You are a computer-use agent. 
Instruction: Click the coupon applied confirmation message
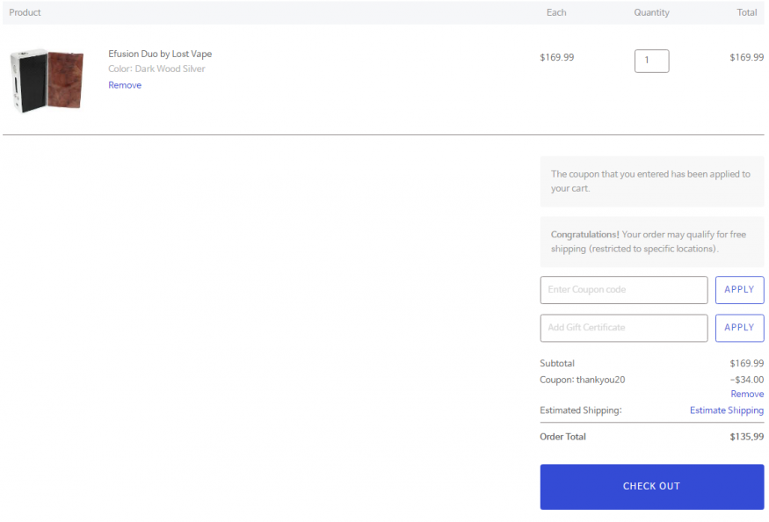click(651, 181)
